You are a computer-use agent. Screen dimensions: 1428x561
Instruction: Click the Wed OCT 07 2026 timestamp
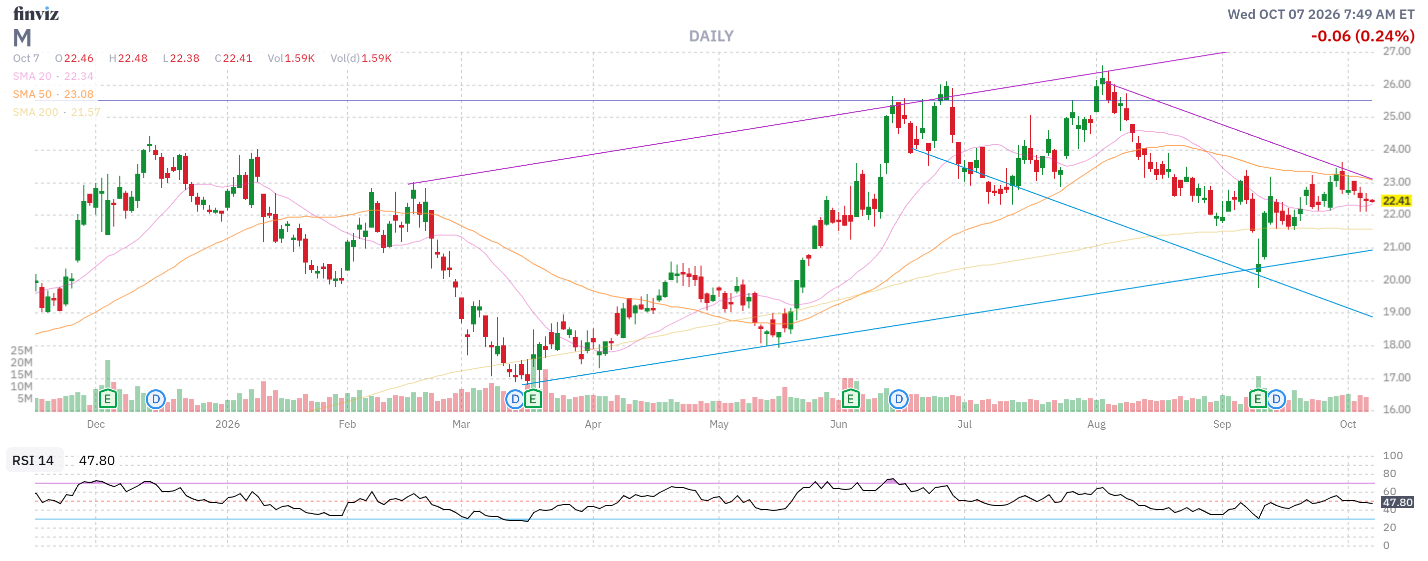pos(1321,14)
